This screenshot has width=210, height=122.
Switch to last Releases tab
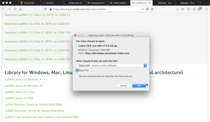[x=186, y=3]
